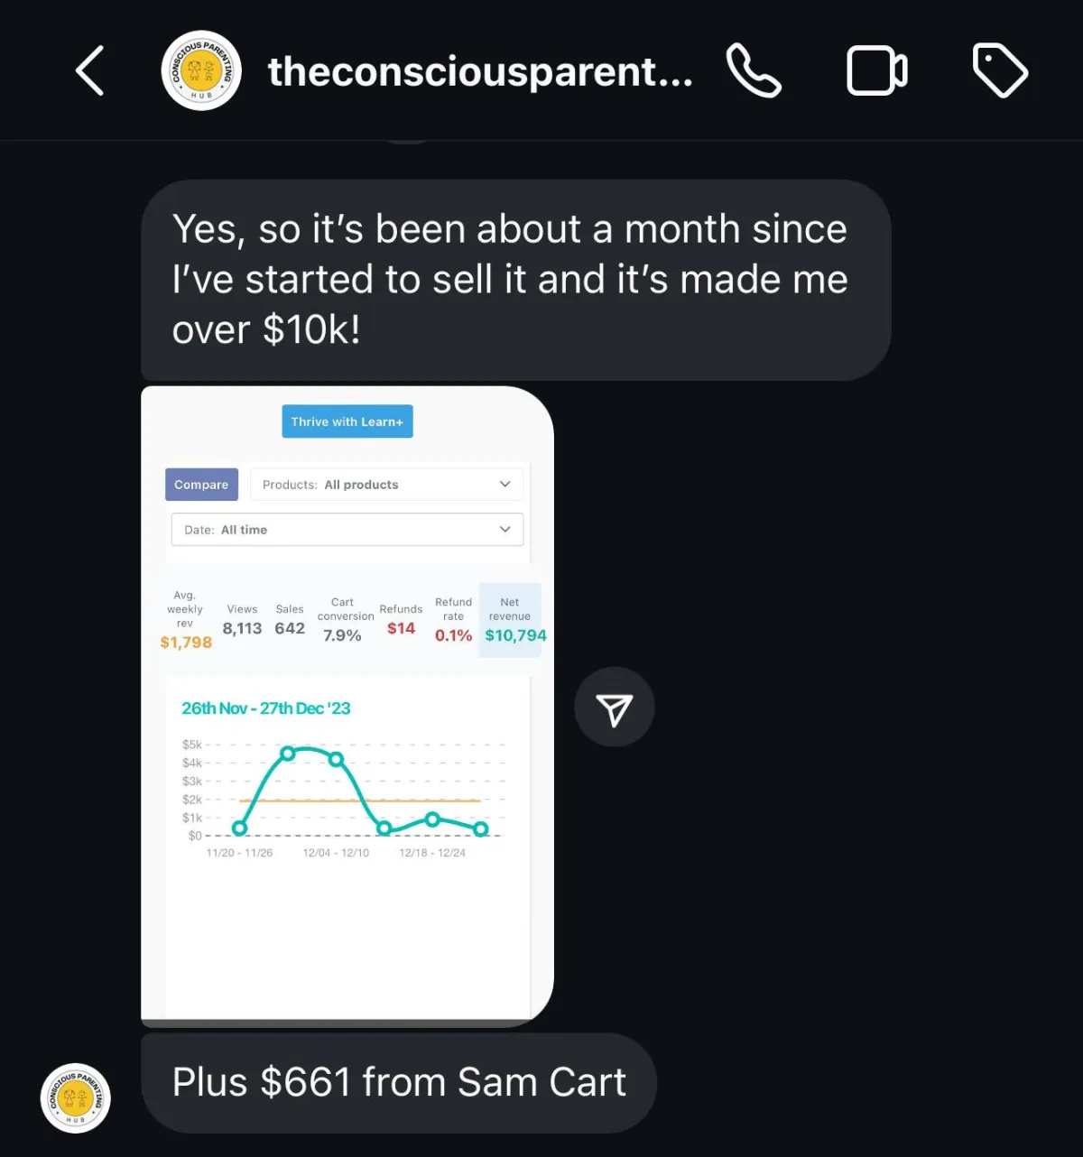Expand the Products: All products dropdown
The width and height of the screenshot is (1083, 1157).
pyautogui.click(x=386, y=485)
